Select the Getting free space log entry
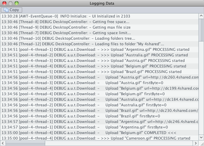 click(99, 22)
